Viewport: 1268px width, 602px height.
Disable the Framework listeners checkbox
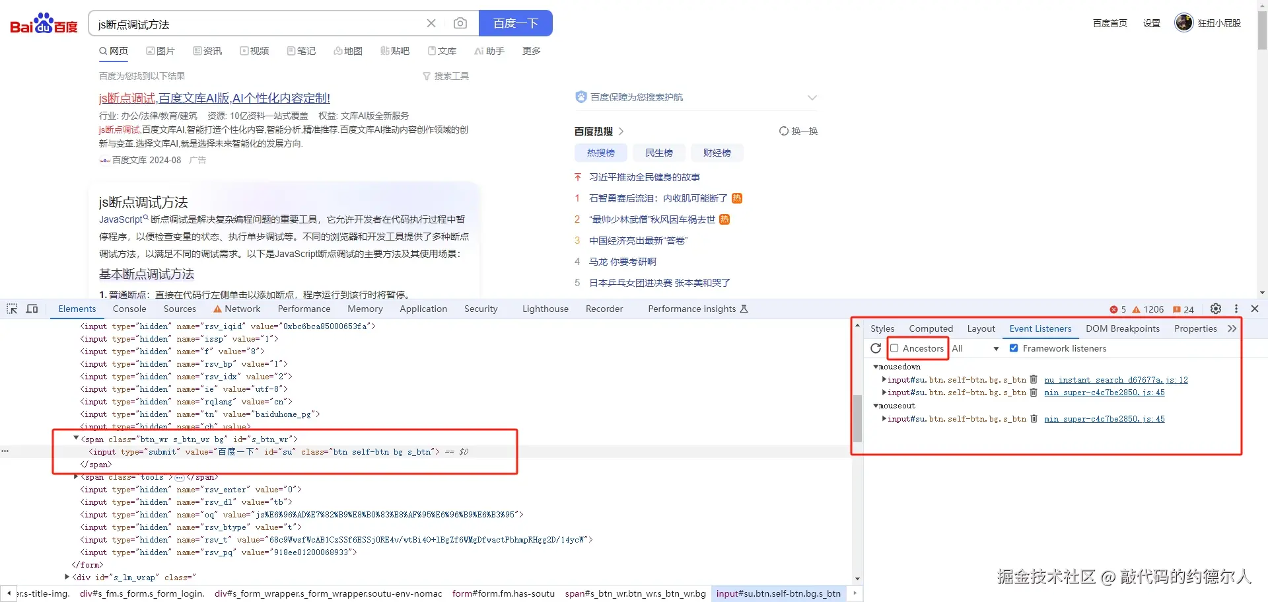click(x=1014, y=348)
